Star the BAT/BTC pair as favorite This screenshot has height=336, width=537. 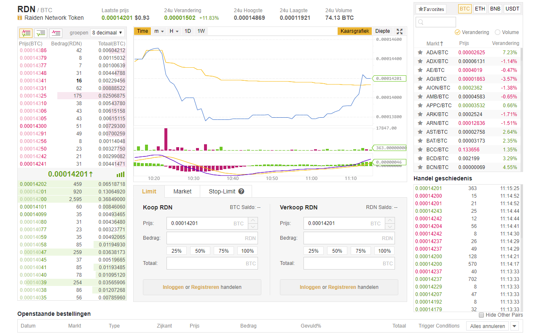coord(420,141)
